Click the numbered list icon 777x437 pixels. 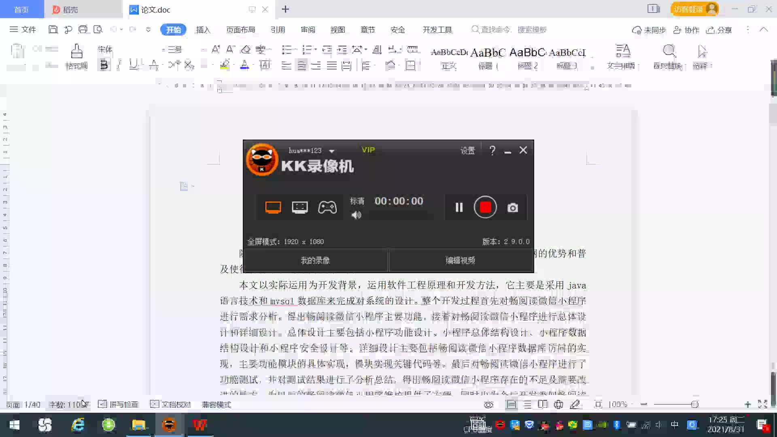[x=307, y=49]
